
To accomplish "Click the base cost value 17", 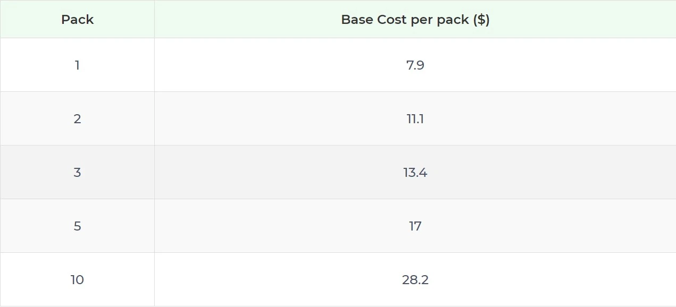I will point(415,226).
